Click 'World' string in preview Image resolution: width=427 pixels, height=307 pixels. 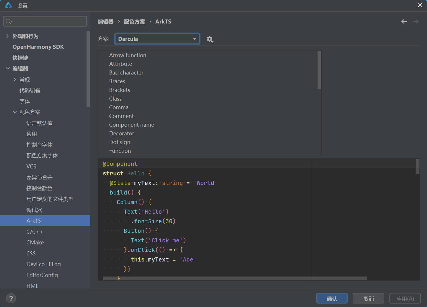click(206, 183)
